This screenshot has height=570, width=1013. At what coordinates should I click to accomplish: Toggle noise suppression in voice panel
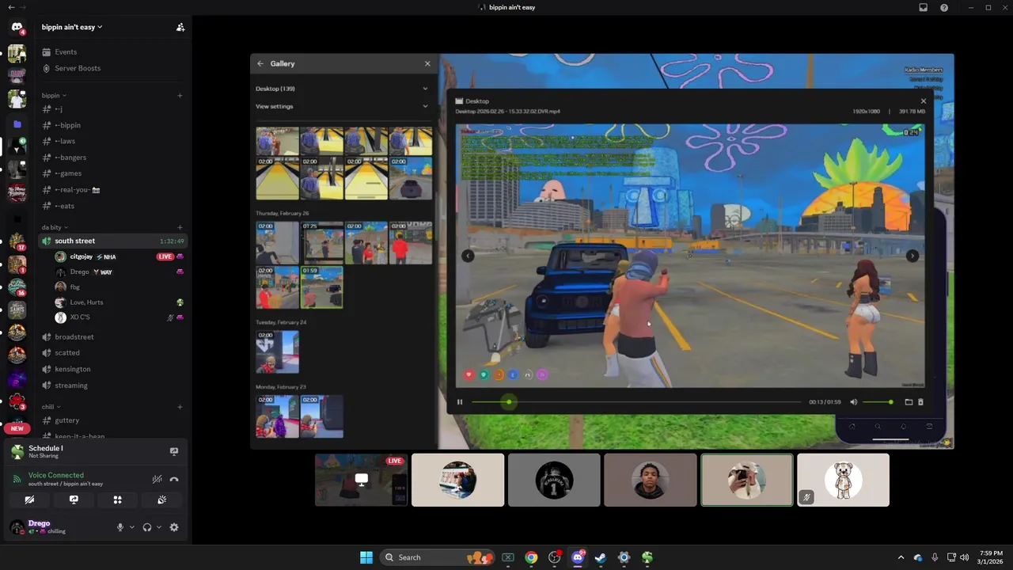(157, 479)
